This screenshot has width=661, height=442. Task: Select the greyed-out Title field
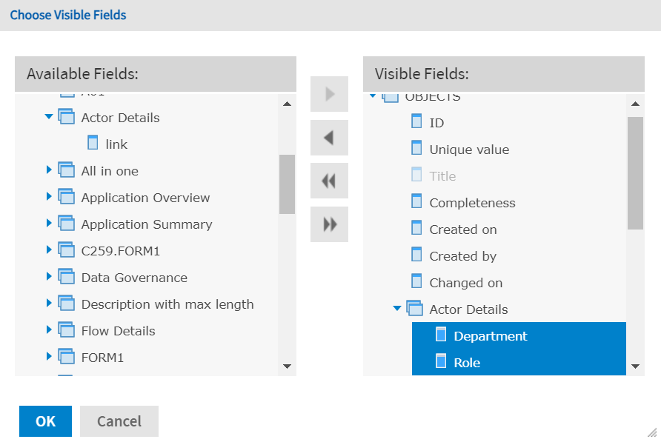coord(442,176)
